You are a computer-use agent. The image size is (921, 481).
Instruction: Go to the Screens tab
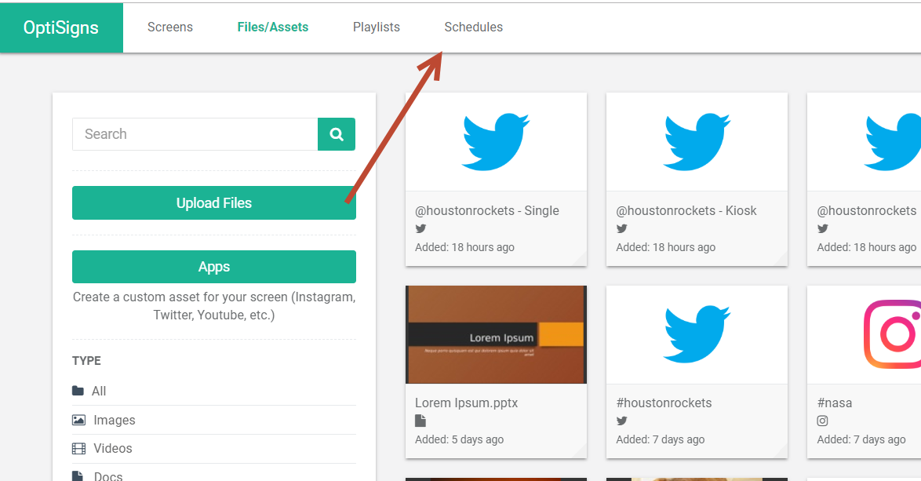tap(169, 27)
